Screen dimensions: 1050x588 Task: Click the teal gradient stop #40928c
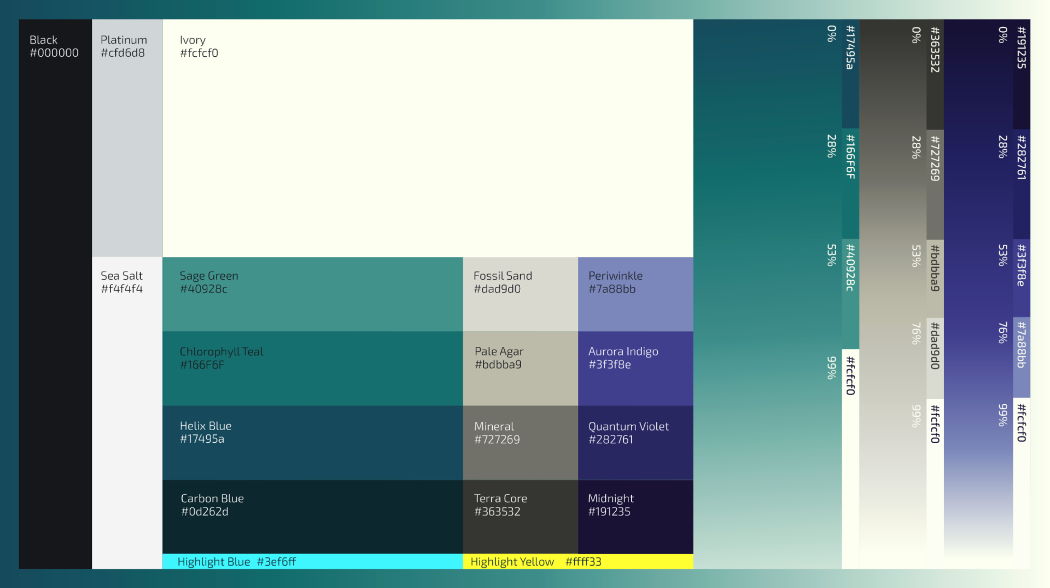pos(850,294)
